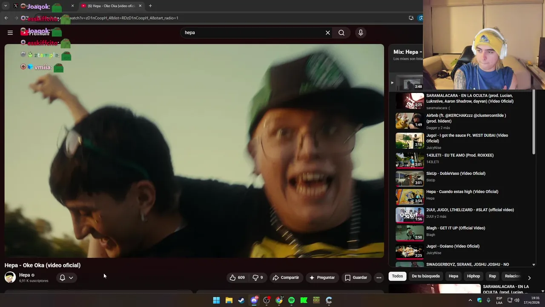The image size is (545, 307).
Task: Open Google Chrome from taskbar
Action: pos(279,300)
